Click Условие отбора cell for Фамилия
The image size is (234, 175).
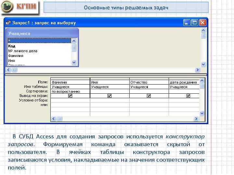click(70, 100)
